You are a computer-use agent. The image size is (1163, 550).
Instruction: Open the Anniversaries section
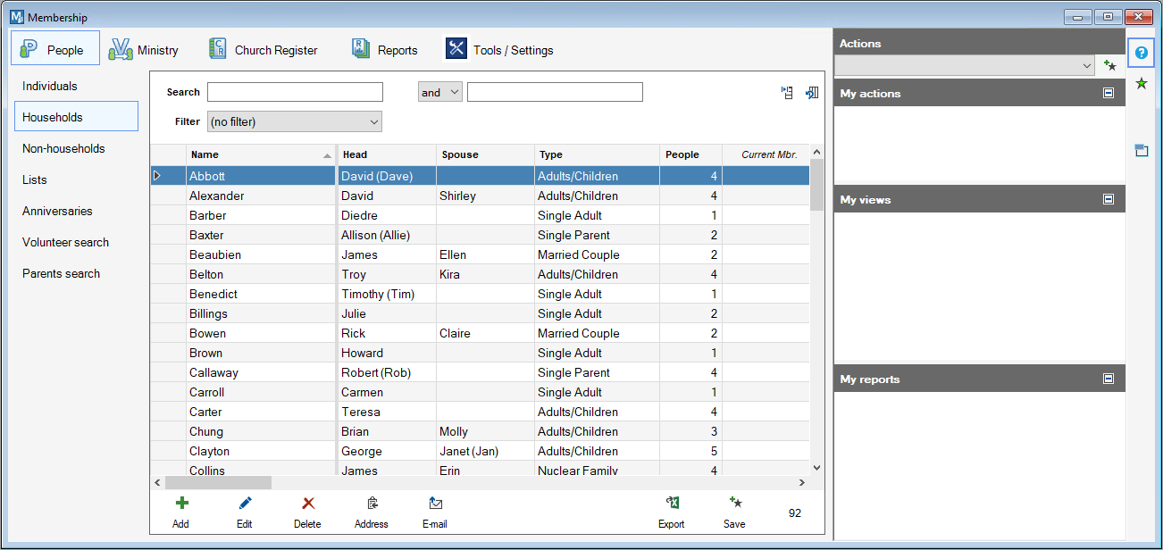point(57,211)
